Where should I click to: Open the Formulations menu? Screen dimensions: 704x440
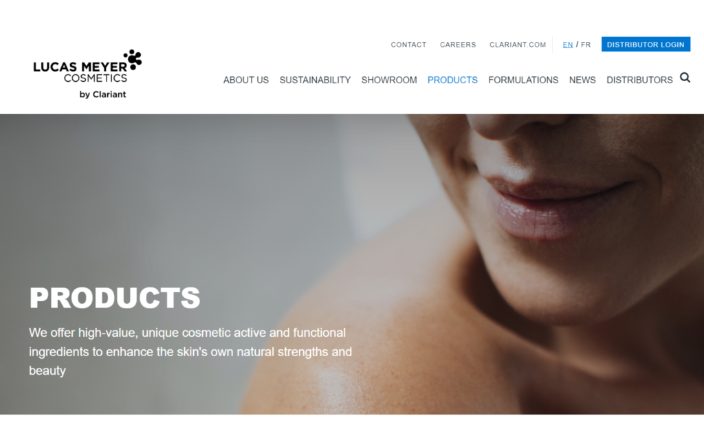click(x=523, y=80)
